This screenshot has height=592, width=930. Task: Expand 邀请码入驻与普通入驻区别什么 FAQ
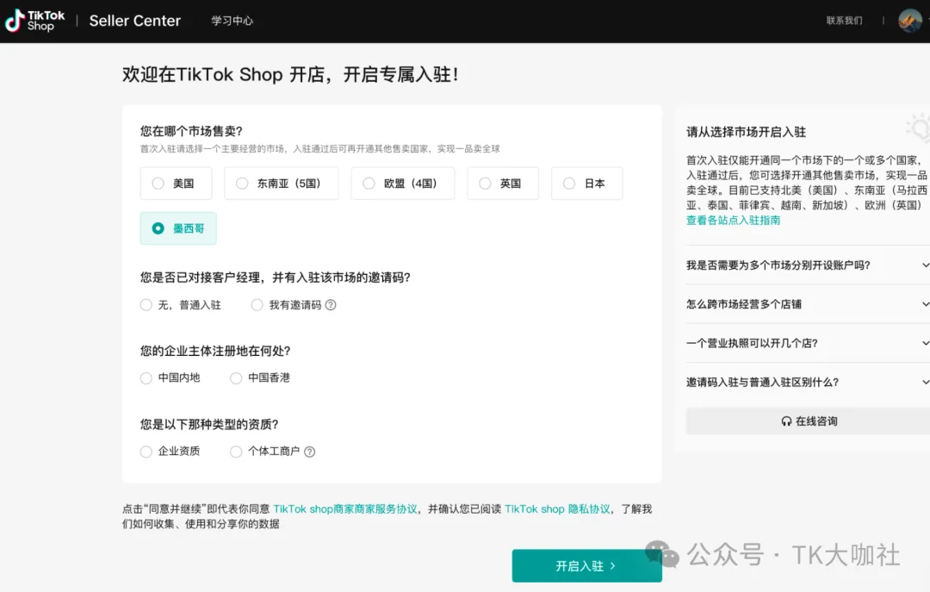point(808,382)
